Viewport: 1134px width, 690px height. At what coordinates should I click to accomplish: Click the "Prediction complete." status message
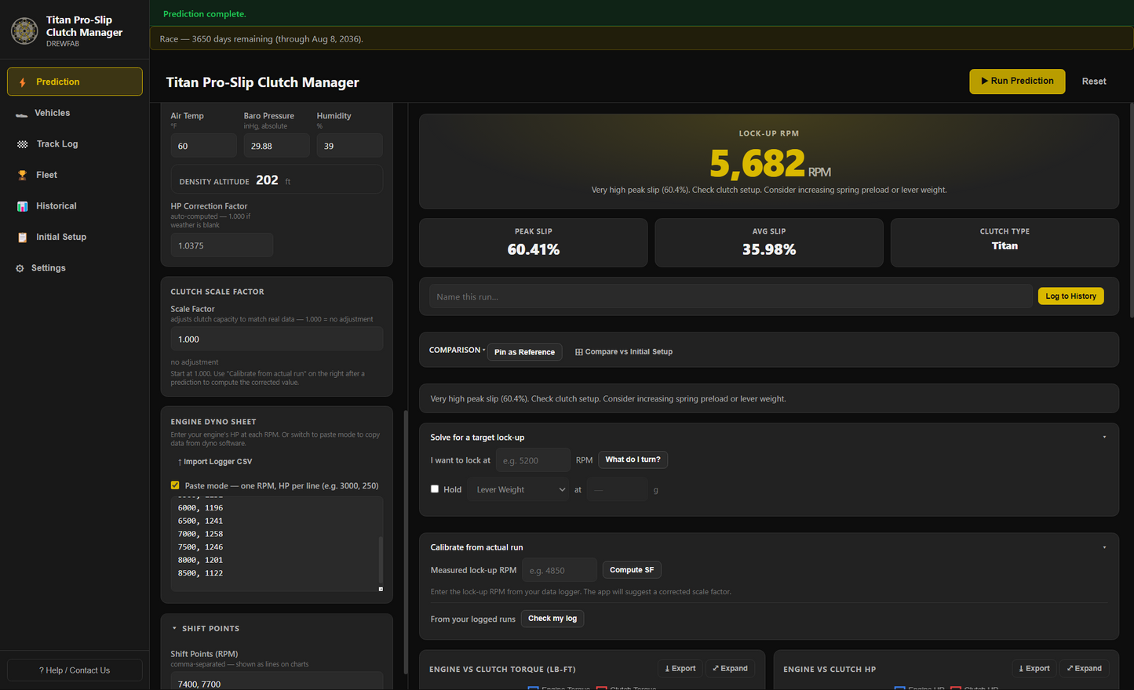pos(205,13)
